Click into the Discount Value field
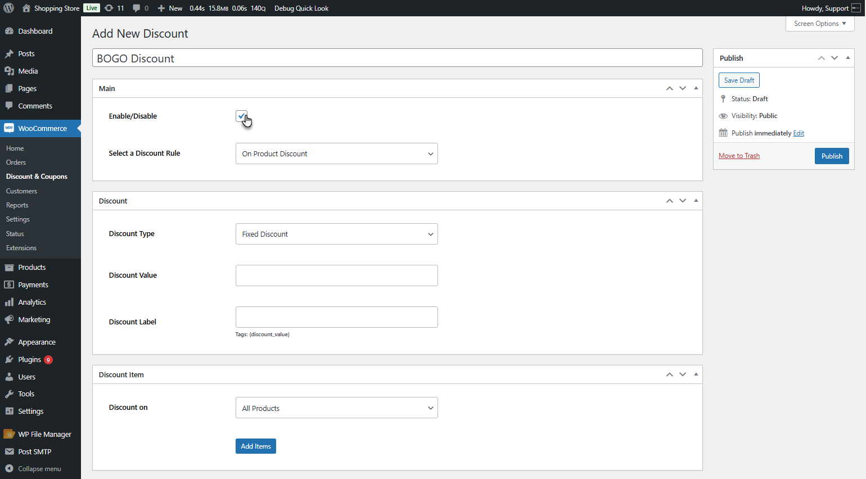This screenshot has width=866, height=479. click(x=337, y=275)
